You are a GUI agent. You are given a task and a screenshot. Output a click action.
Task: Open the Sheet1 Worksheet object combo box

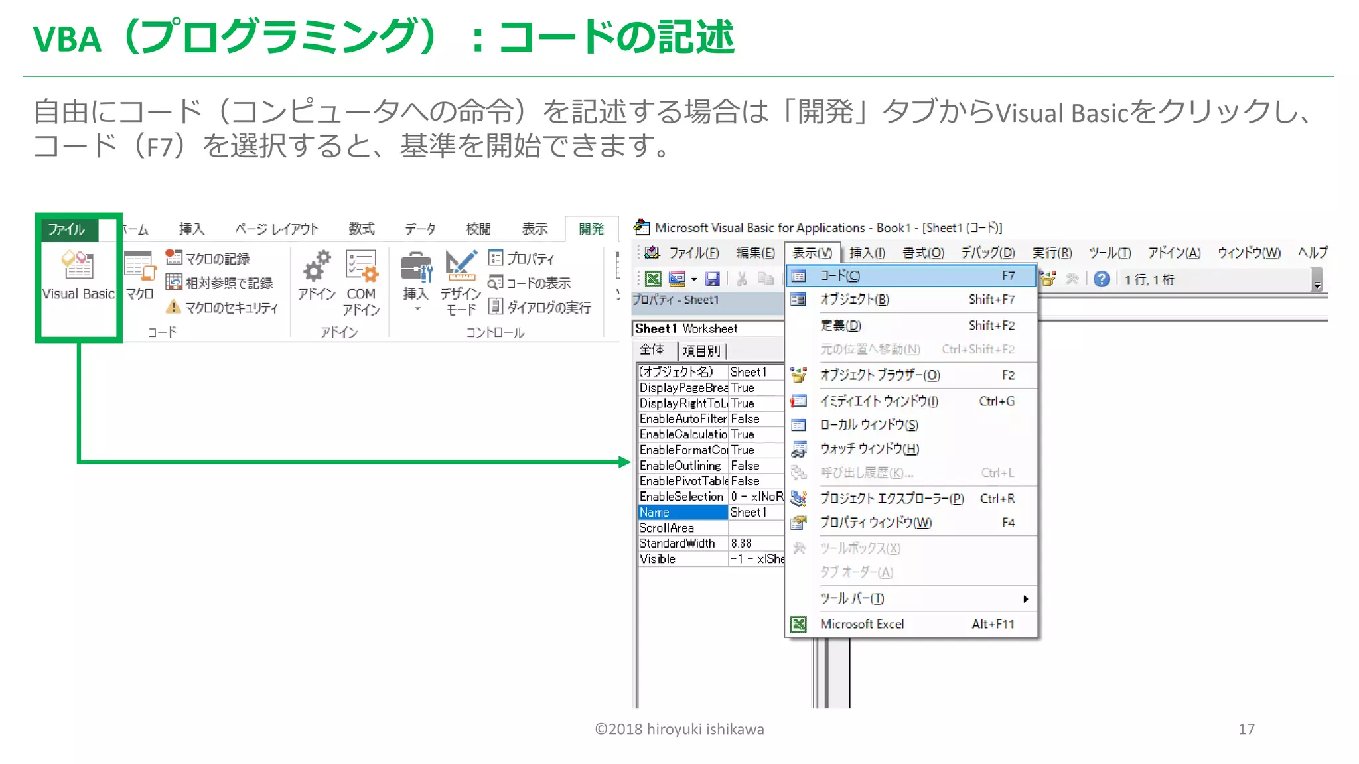click(x=708, y=329)
